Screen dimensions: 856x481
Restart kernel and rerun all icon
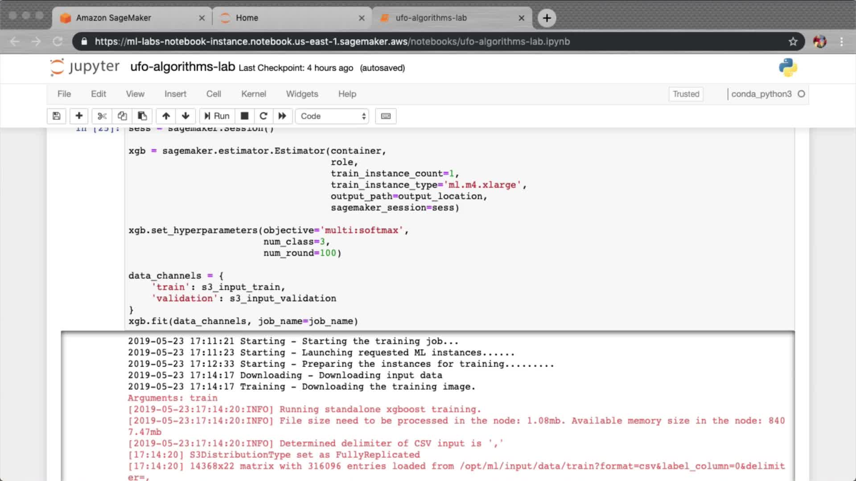(282, 116)
